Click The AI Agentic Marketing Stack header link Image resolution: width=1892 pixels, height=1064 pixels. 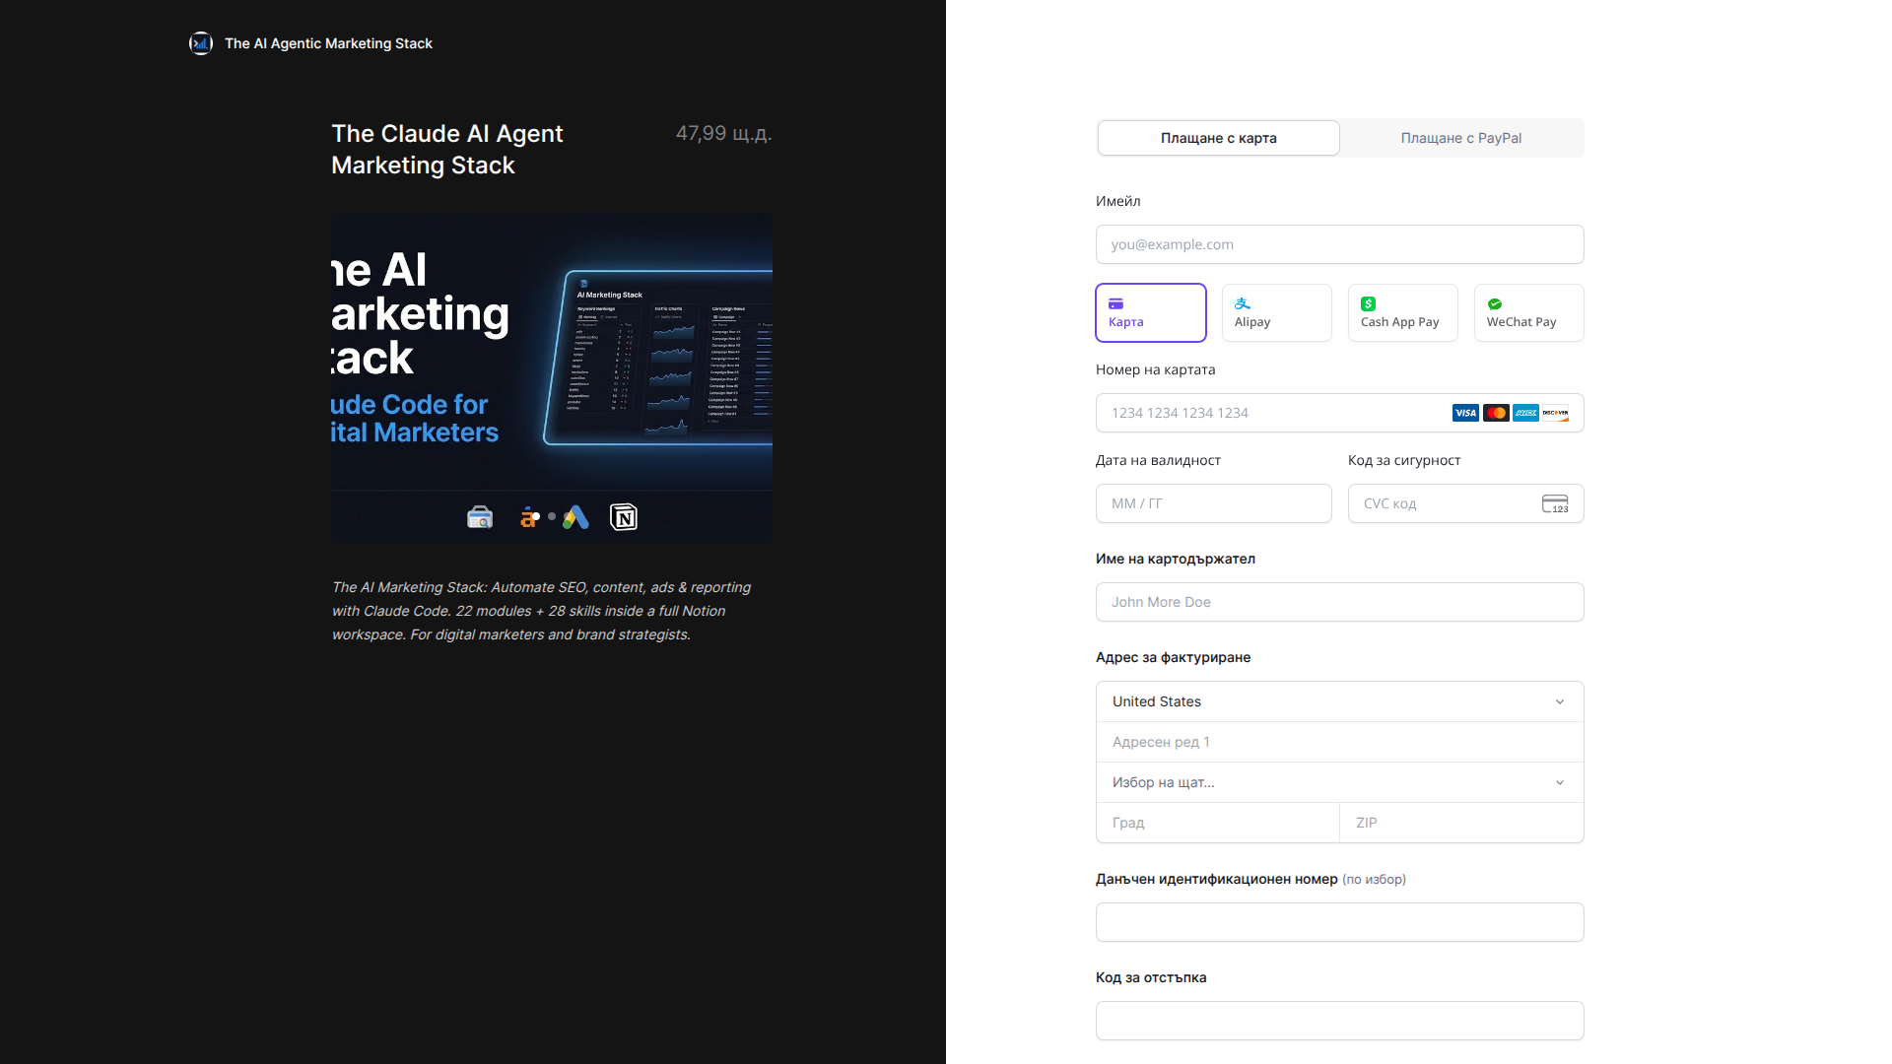pyautogui.click(x=328, y=43)
